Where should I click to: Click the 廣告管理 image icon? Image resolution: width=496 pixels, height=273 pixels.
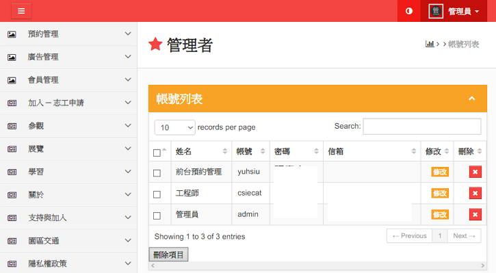tap(12, 57)
